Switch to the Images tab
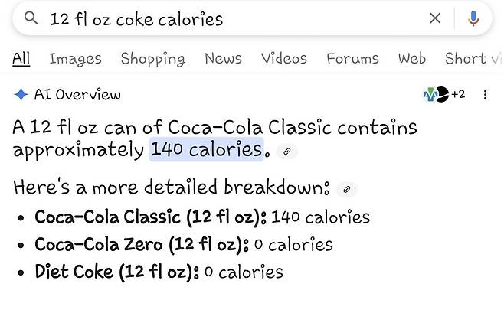 (x=75, y=58)
